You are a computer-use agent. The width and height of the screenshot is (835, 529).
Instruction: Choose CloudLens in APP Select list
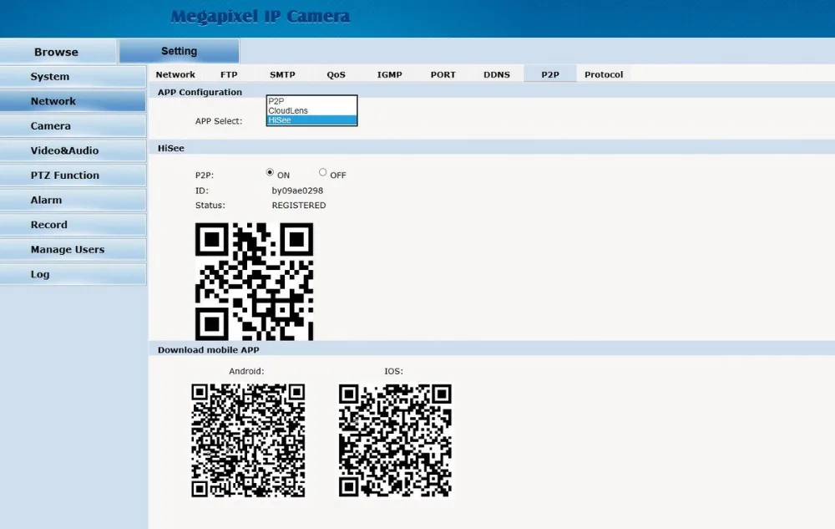pyautogui.click(x=311, y=111)
